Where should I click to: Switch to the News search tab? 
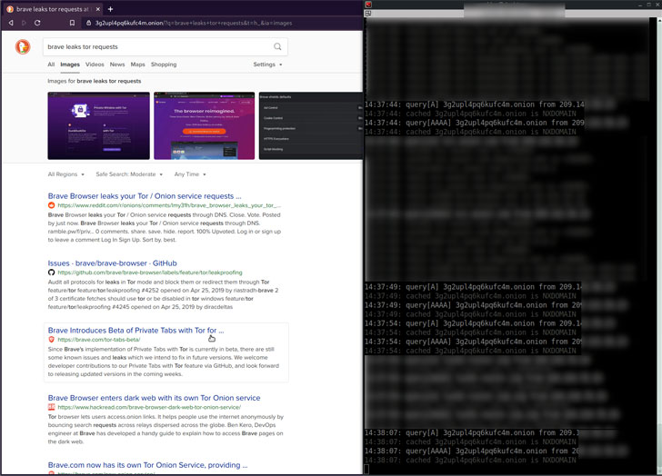(x=117, y=64)
